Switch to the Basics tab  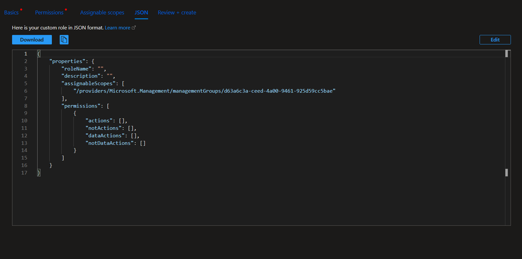click(11, 12)
